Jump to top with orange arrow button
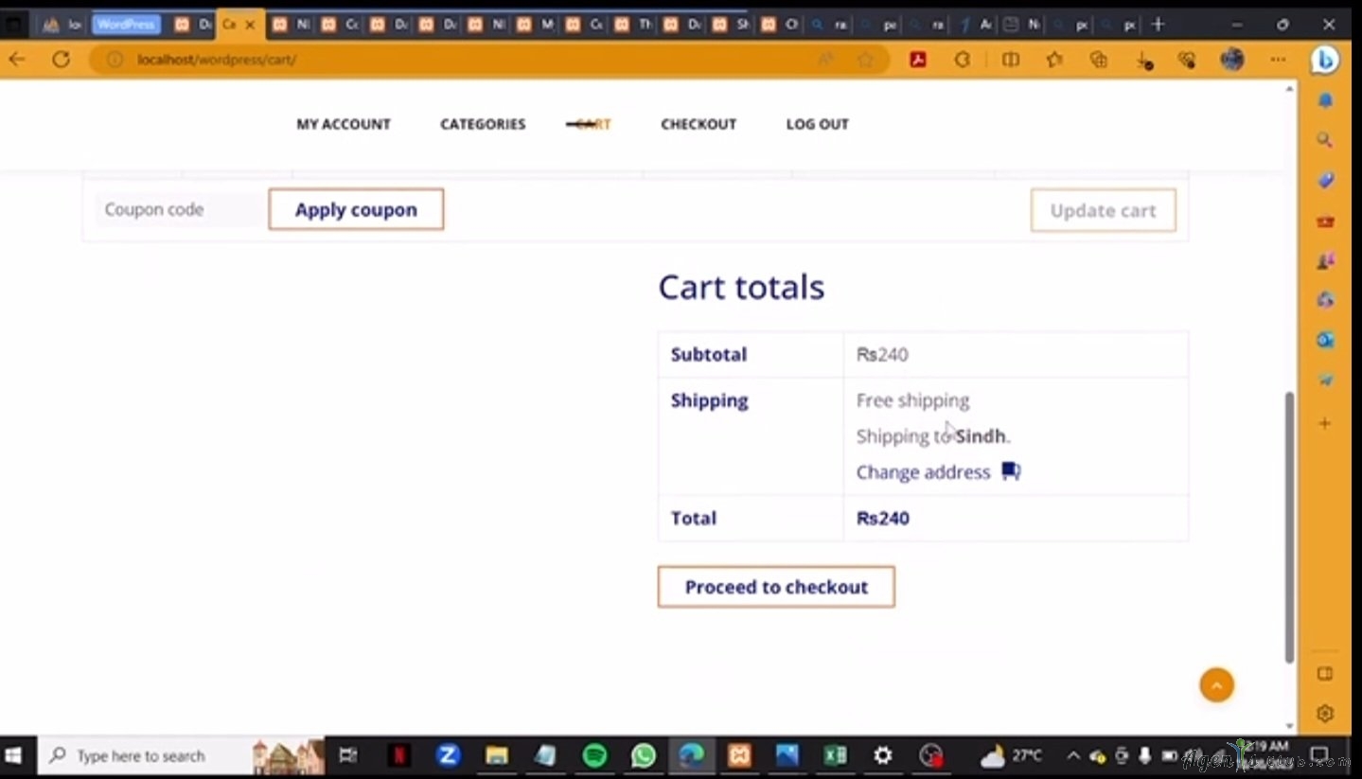Screen dimensions: 1362x779 pos(1216,685)
